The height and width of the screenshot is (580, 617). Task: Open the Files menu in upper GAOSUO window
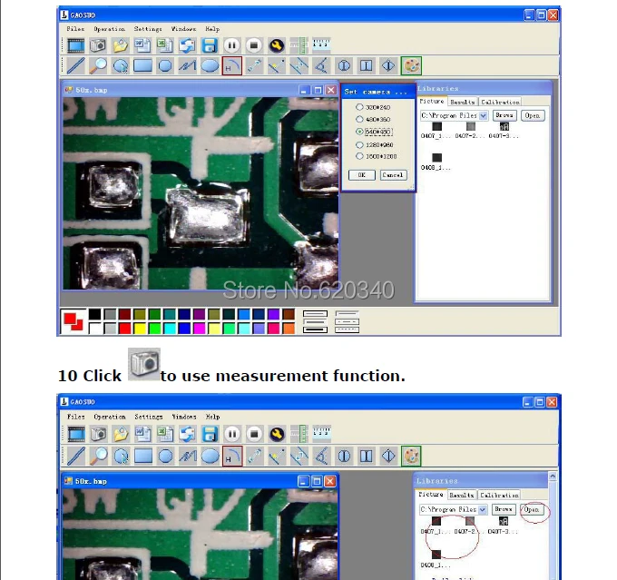pyautogui.click(x=75, y=29)
